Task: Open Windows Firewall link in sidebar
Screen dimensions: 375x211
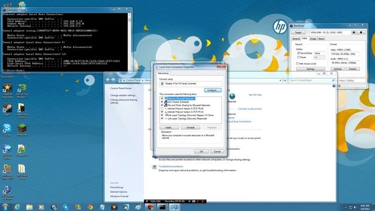Action: (120, 196)
